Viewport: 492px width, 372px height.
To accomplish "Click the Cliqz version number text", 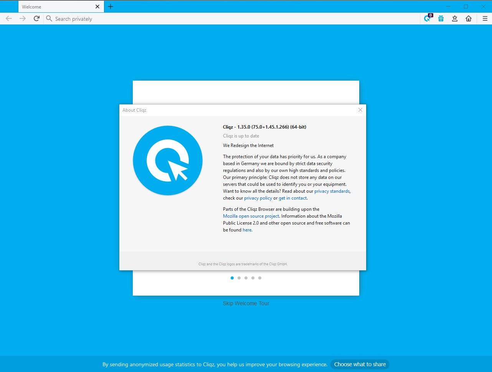I will 264,127.
